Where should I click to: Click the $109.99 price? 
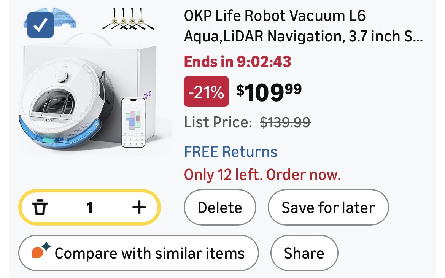[269, 91]
